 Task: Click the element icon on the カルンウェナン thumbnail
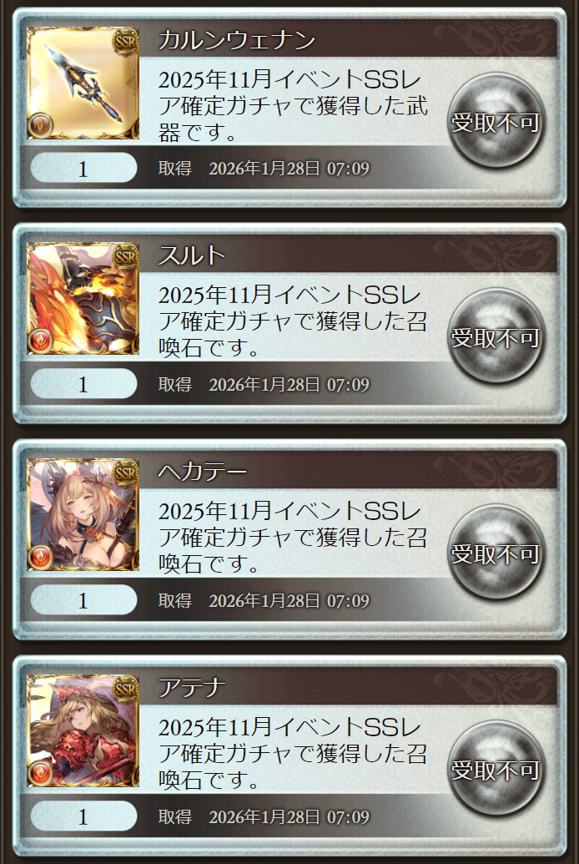tap(40, 124)
